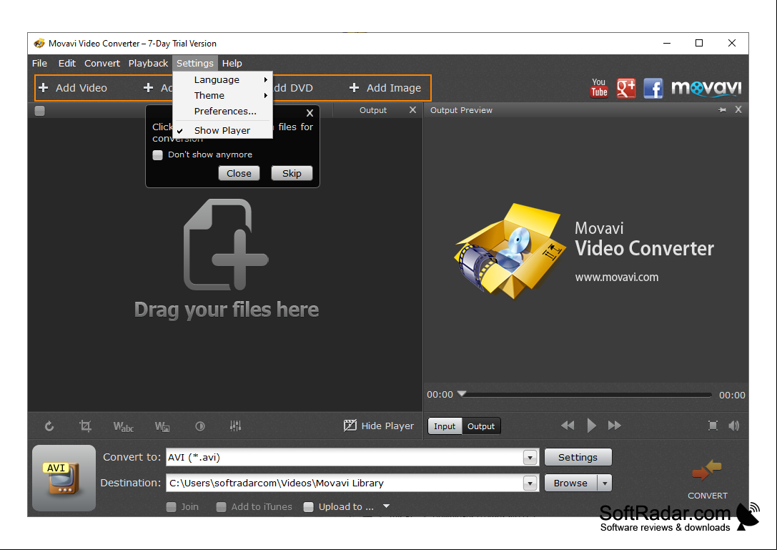
Task: Maximize the Movavi Video Converter window
Action: (x=699, y=43)
